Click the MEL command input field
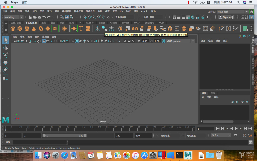Screen dimensions: 257x161 pos(40,142)
